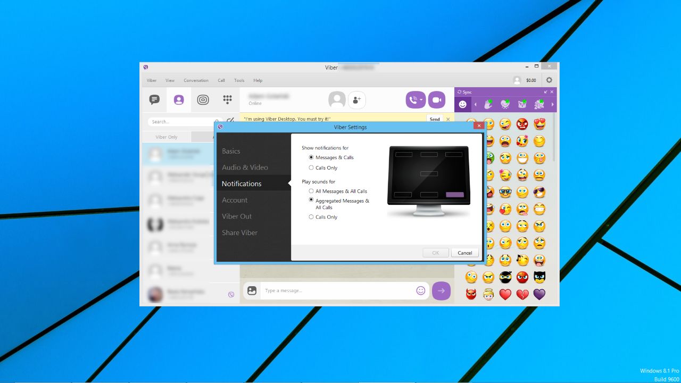Dismiss the yellow invitation banner
The width and height of the screenshot is (681, 383).
[x=448, y=119]
